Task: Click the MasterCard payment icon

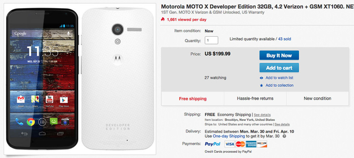Action: click(240, 144)
